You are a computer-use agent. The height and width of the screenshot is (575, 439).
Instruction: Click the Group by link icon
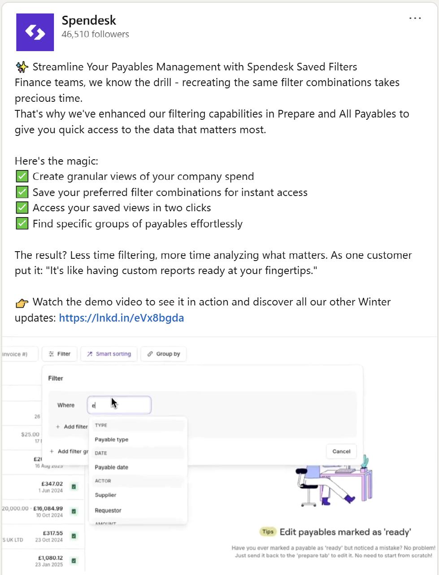click(150, 354)
